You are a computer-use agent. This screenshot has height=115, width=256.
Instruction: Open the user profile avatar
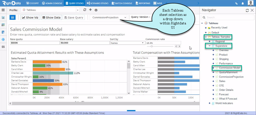click(x=251, y=3)
